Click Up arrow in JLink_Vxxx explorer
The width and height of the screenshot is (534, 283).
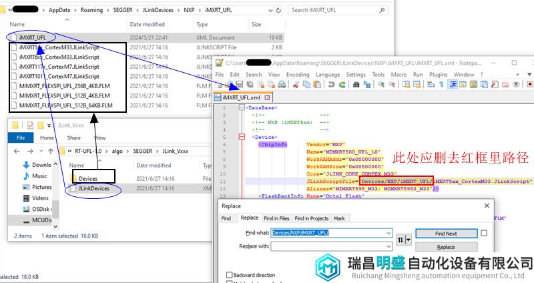tap(51, 151)
